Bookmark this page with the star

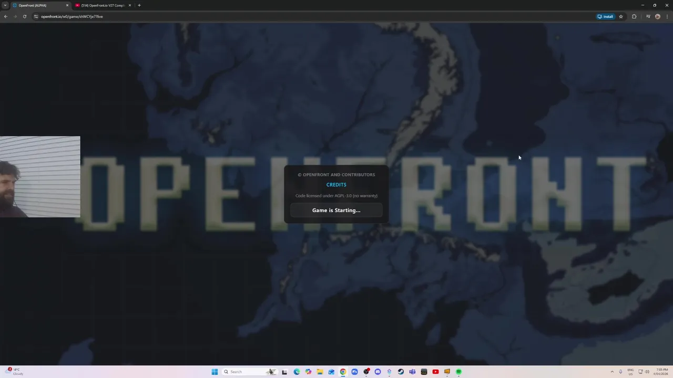(621, 16)
